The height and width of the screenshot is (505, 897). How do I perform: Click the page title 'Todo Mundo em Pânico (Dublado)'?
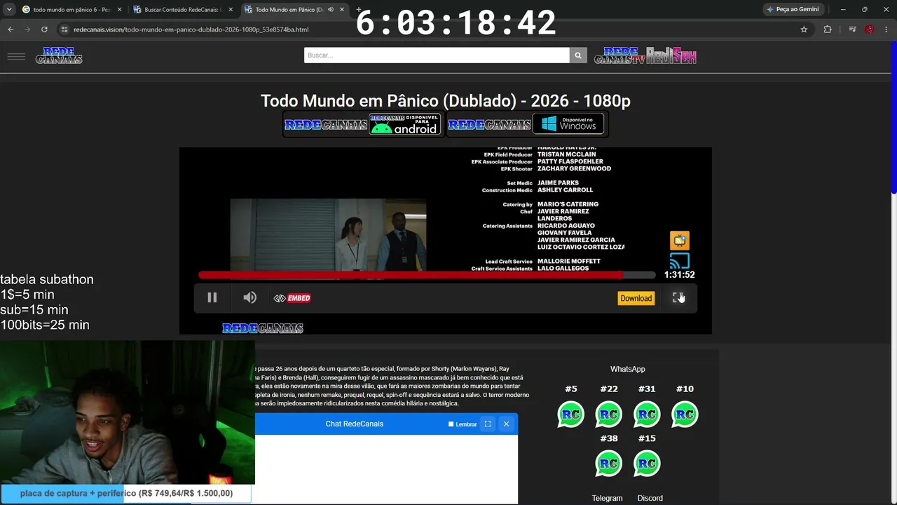tap(446, 101)
